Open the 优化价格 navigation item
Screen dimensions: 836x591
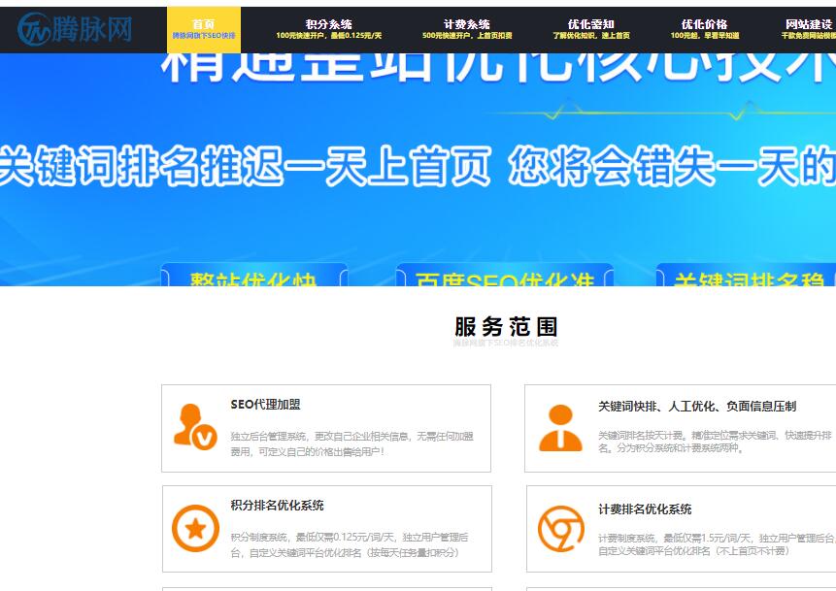704,29
